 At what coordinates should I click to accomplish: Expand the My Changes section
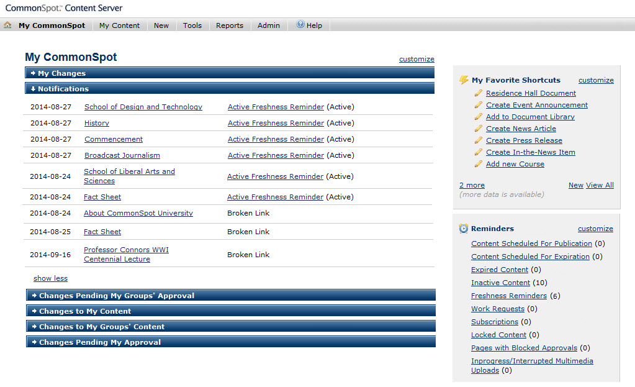(230, 73)
